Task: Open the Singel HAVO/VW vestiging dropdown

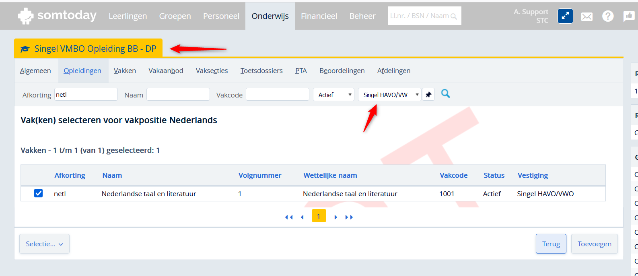Action: 389,95
